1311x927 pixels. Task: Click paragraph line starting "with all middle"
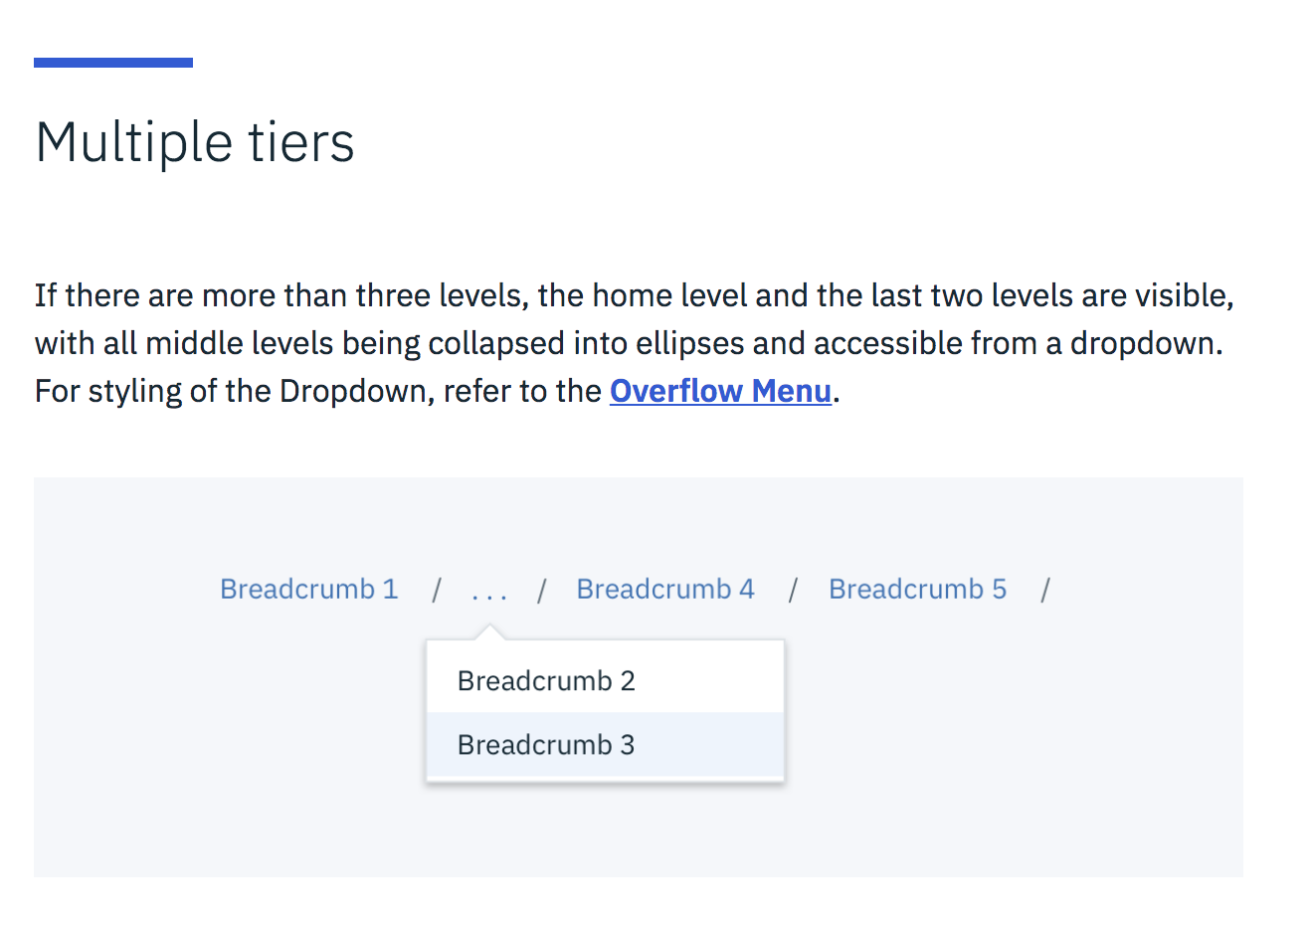pyautogui.click(x=629, y=343)
